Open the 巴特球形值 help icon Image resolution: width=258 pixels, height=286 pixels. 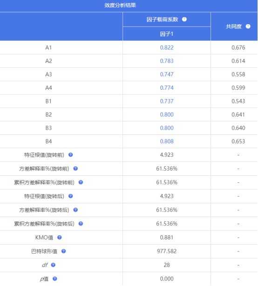(63, 251)
